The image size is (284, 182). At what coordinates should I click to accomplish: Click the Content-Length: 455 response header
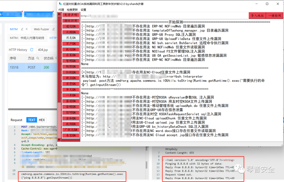click(x=180, y=153)
